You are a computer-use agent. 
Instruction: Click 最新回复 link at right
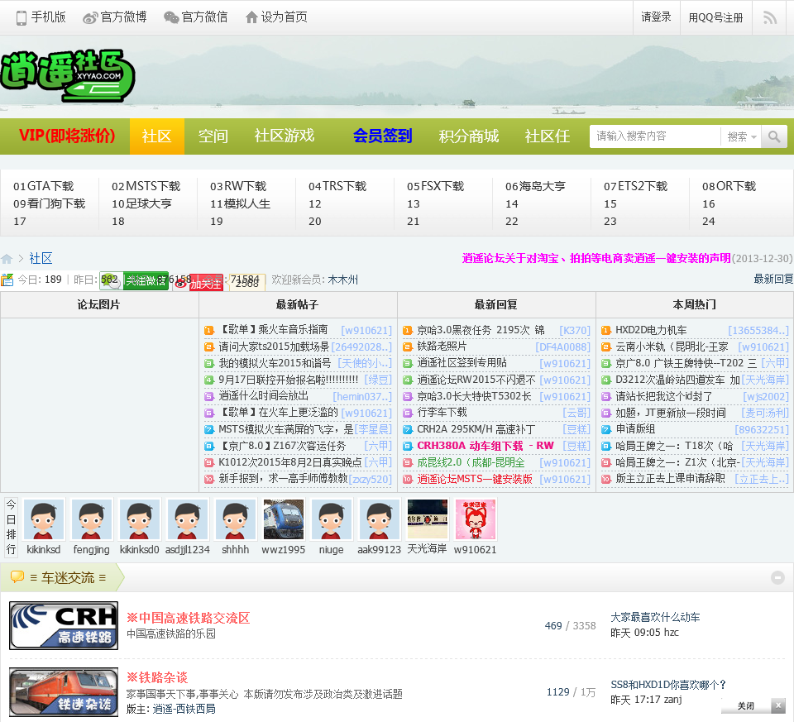tap(773, 279)
